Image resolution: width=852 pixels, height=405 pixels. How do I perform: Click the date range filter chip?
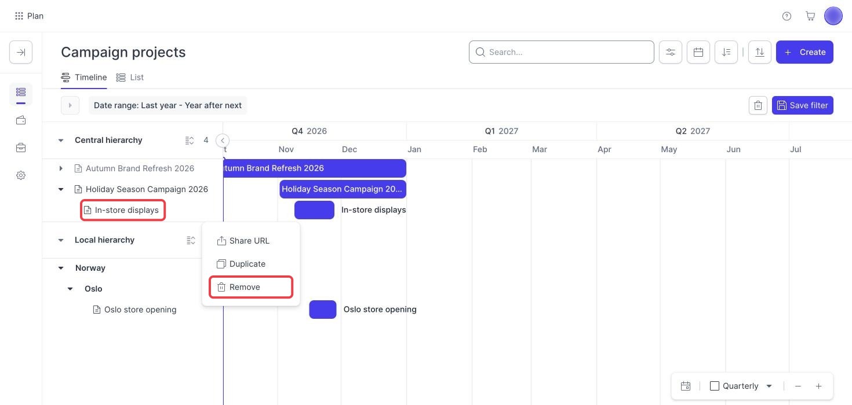point(168,105)
